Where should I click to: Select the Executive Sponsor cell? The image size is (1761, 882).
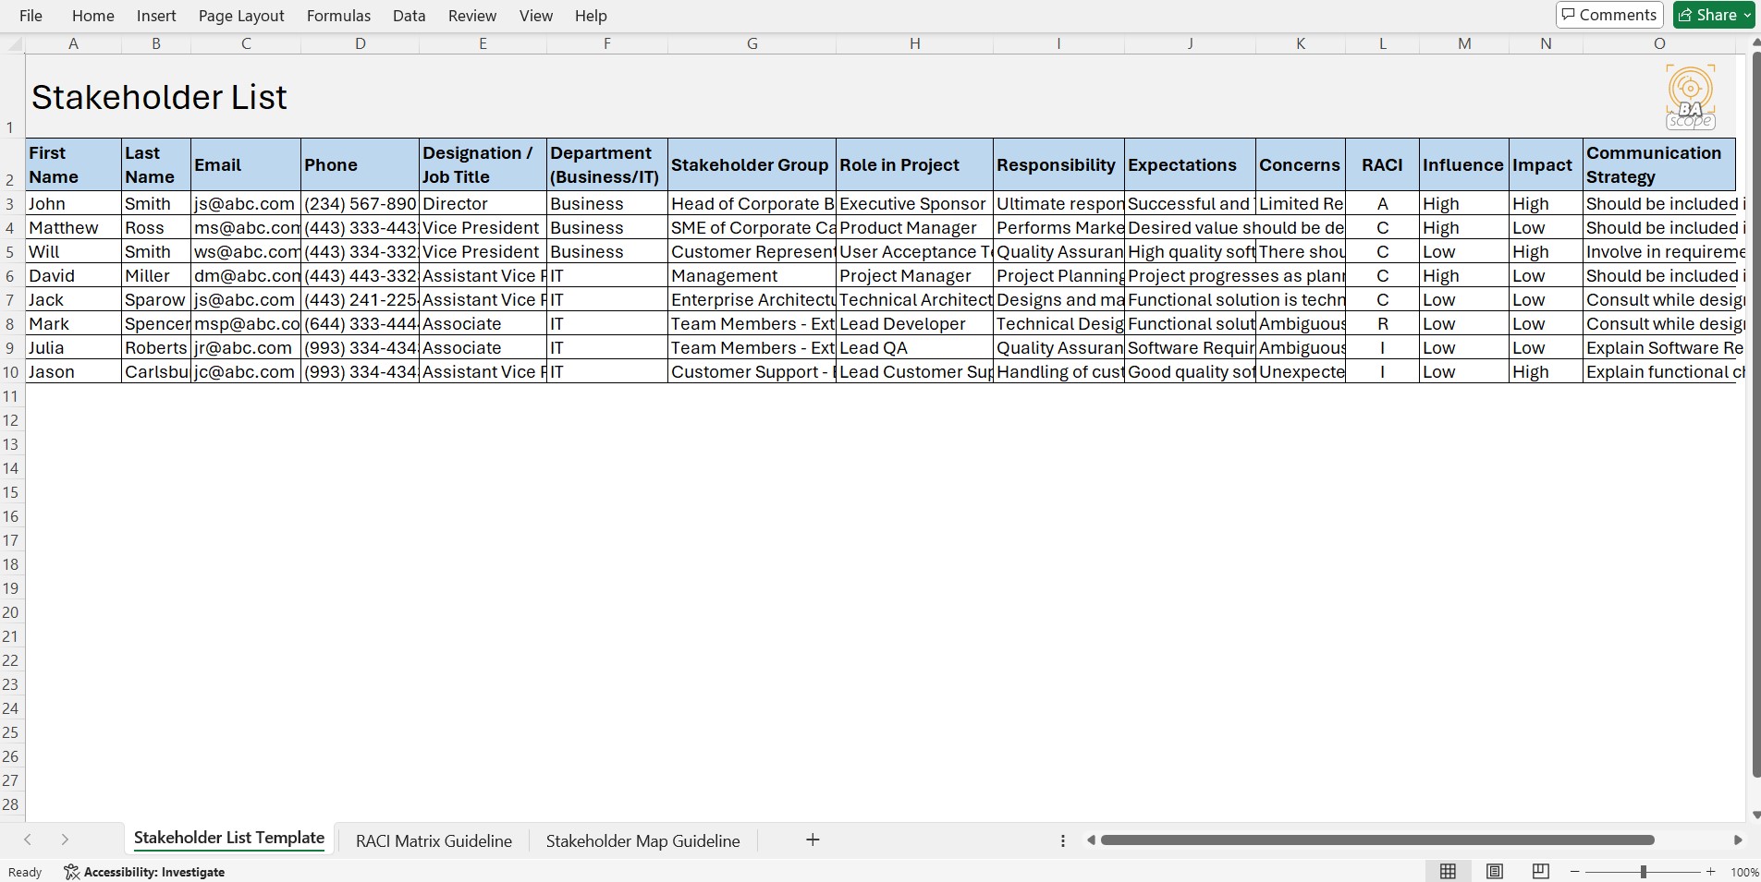click(914, 203)
